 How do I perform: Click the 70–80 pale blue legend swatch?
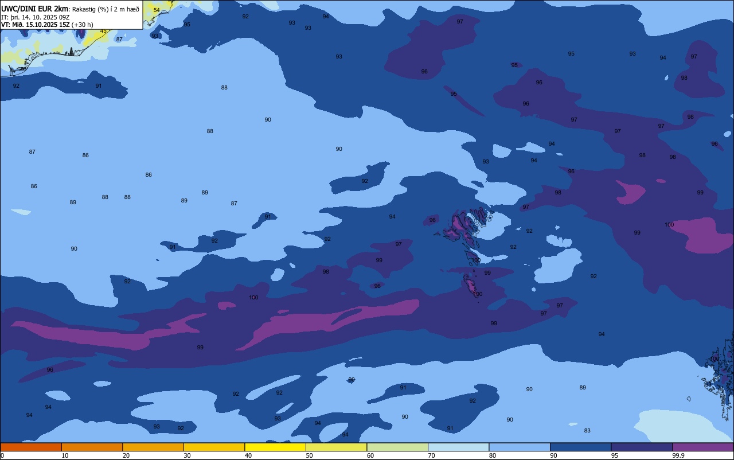(x=458, y=447)
